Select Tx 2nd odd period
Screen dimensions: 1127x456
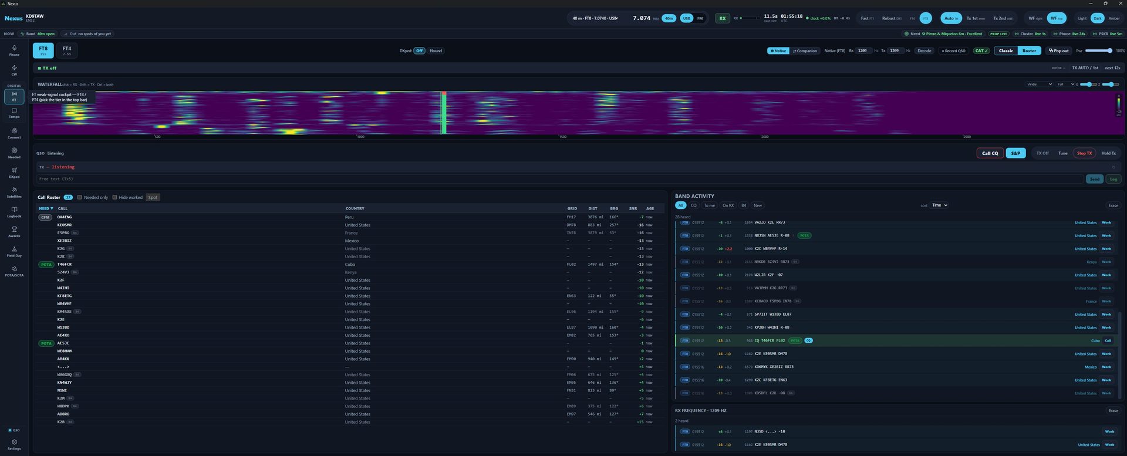[x=1003, y=18]
